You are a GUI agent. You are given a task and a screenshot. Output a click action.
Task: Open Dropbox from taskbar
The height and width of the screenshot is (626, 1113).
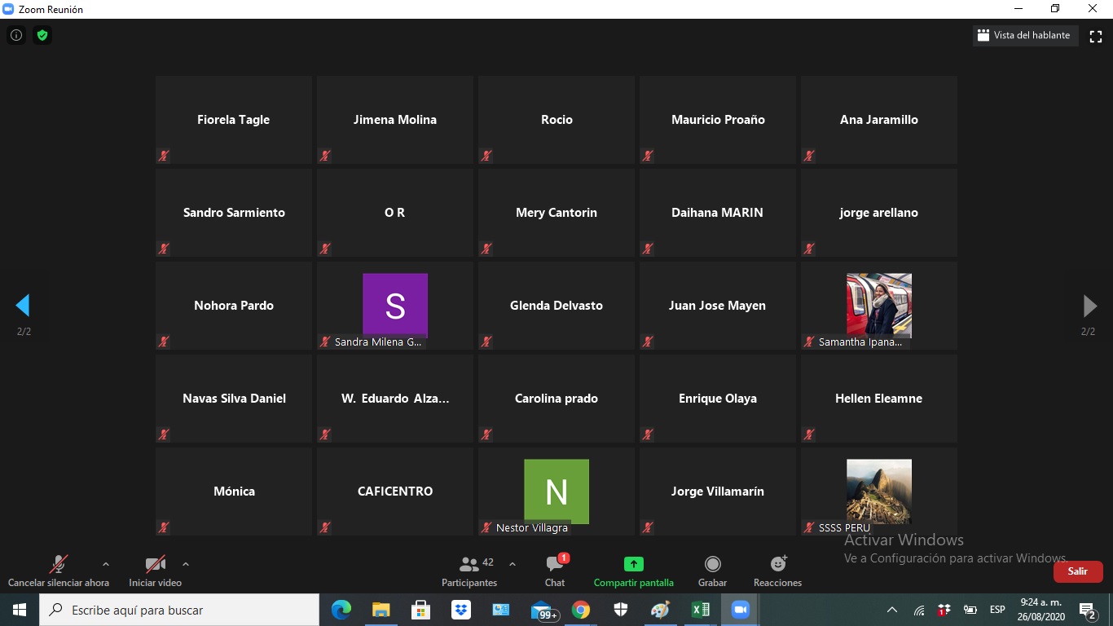[461, 610]
